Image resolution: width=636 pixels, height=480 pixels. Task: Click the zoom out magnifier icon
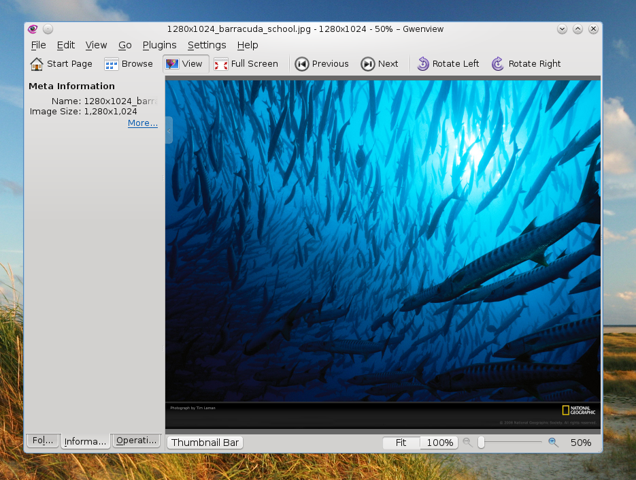[x=467, y=443]
